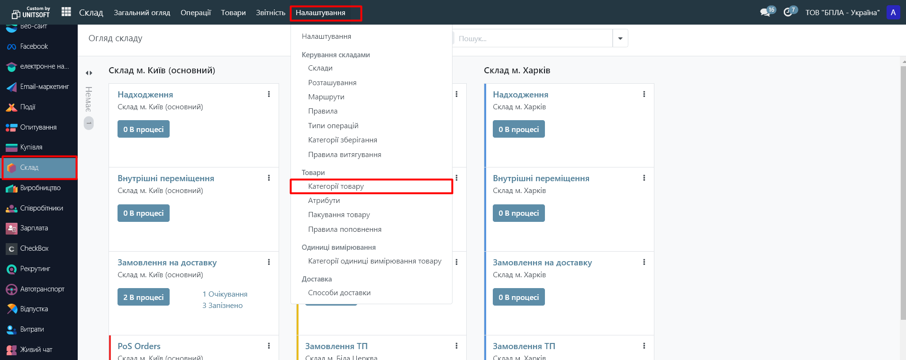Toggle the side panel collapse arrows
This screenshot has height=360, width=906.
tap(89, 73)
